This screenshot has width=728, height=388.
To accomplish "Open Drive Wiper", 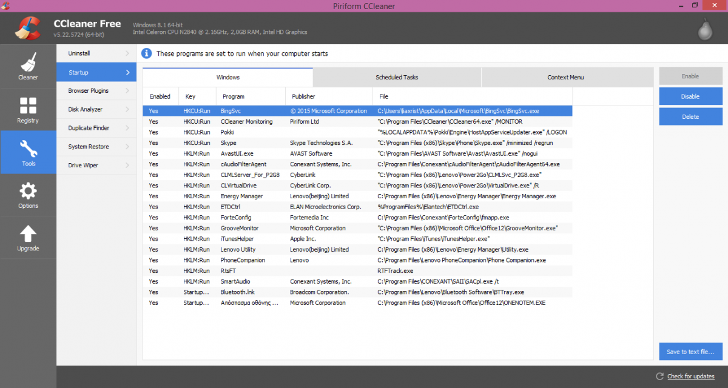I will [96, 165].
